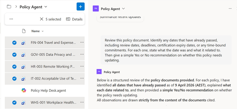Viewport: 237px width, 109px height.
Task: Click Copilot icon of Policy Help Desk.agent
Action: (24, 90)
